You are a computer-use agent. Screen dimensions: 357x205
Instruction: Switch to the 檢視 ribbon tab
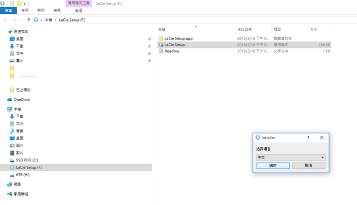click(x=57, y=10)
